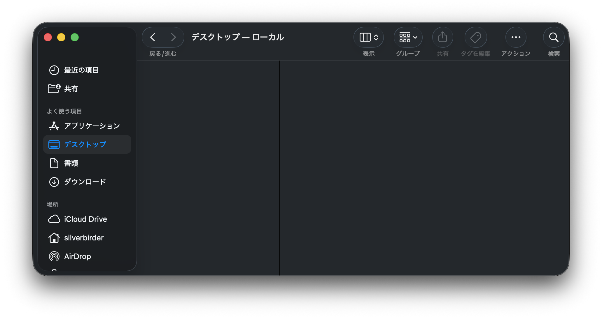
Task: Click the 戻る (back) navigation button
Action: point(153,37)
